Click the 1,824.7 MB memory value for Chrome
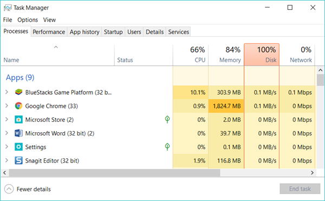 227,106
